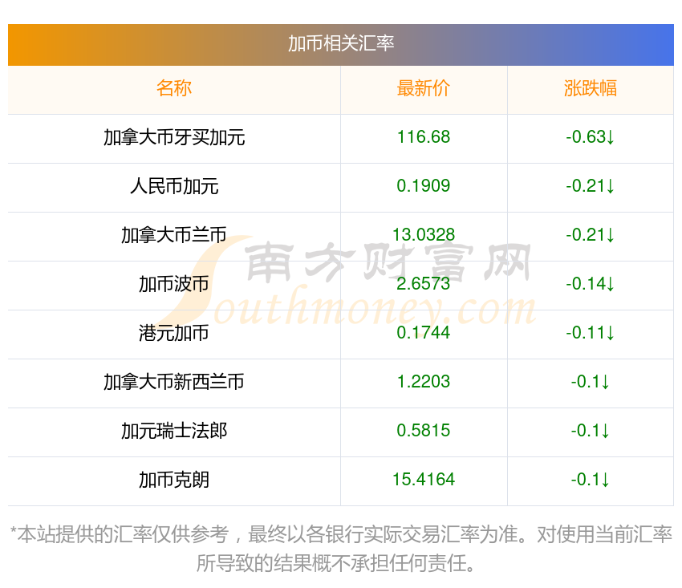Click the 加拿大币兰币 change -0.21↓
Image resolution: width=682 pixels, height=588 pixels.
[x=591, y=235]
